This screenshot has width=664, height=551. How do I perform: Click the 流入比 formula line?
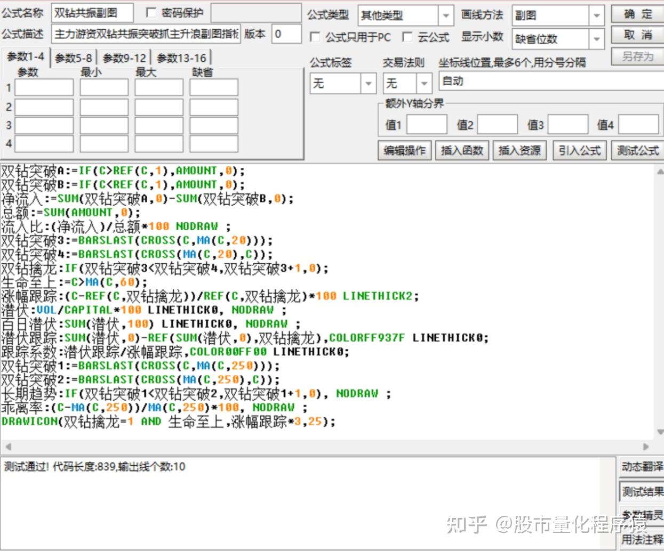pos(116,226)
